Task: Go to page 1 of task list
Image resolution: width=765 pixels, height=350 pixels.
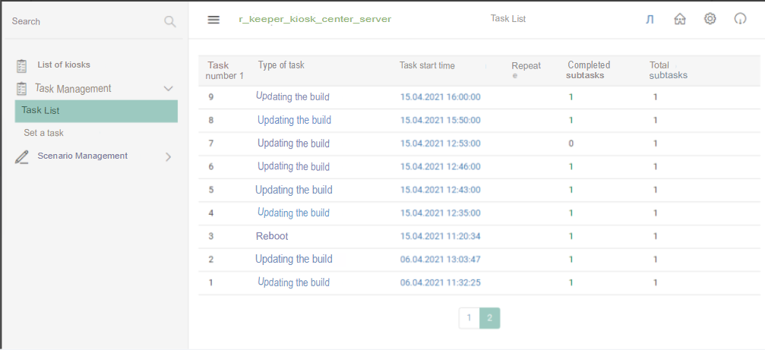Action: [x=469, y=318]
